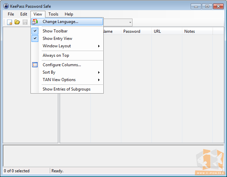
Task: Maximize the KeePass window
Action: click(x=207, y=6)
